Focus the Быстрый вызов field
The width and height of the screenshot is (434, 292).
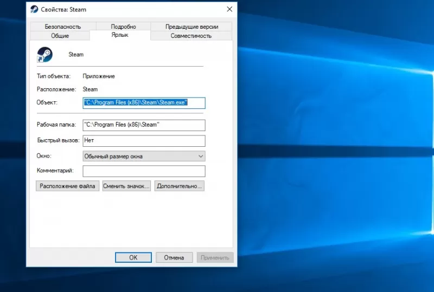pyautogui.click(x=144, y=141)
